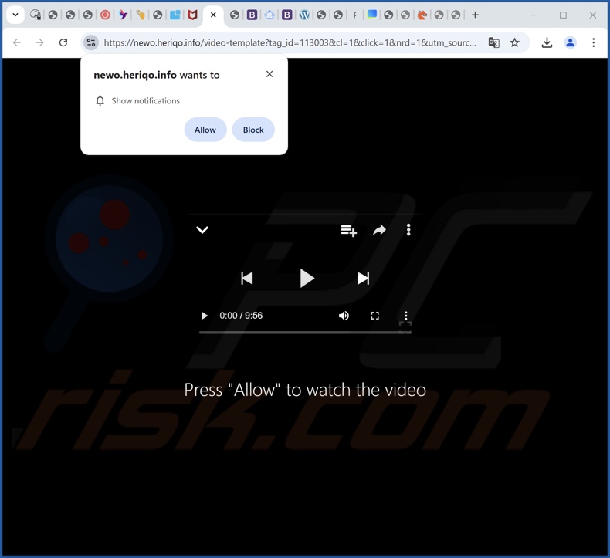The height and width of the screenshot is (558, 610).
Task: Click the URL address bar text
Action: click(290, 42)
